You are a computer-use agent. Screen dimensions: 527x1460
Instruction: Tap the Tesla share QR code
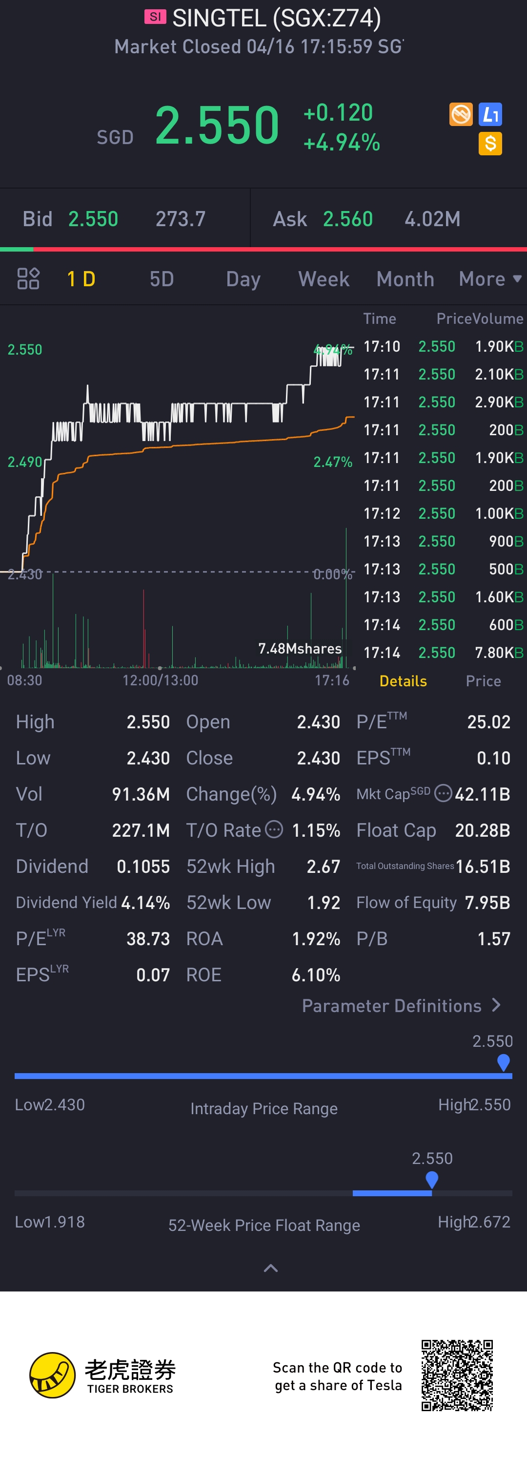457,1375
